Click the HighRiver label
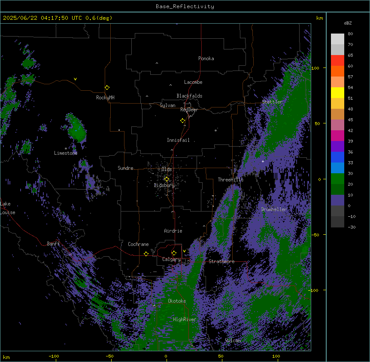The height and width of the screenshot is (362, 370). point(185,319)
